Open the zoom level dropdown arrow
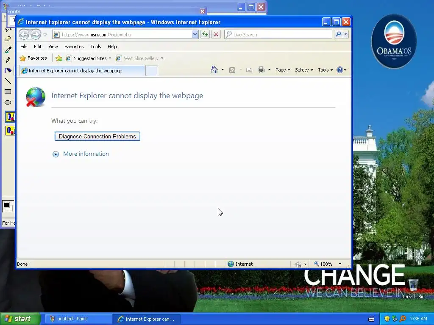This screenshot has width=434, height=325. pos(340,264)
